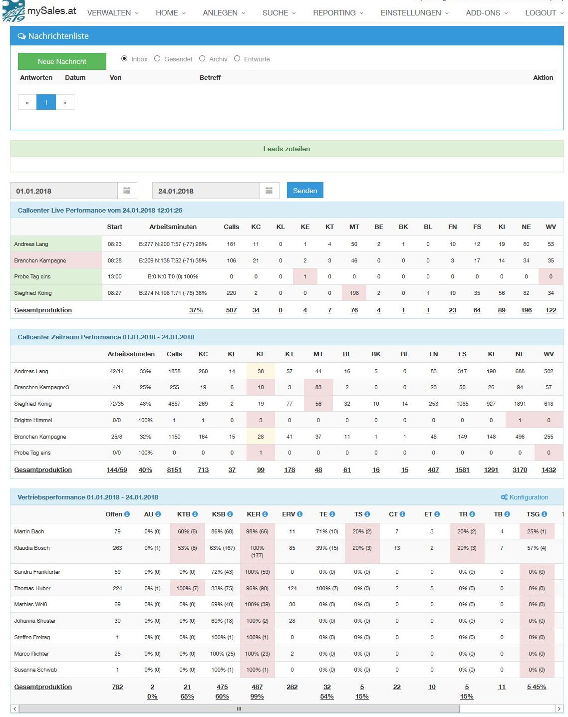Select the Gesendet radio option
This screenshot has width=568, height=717.
point(157,59)
